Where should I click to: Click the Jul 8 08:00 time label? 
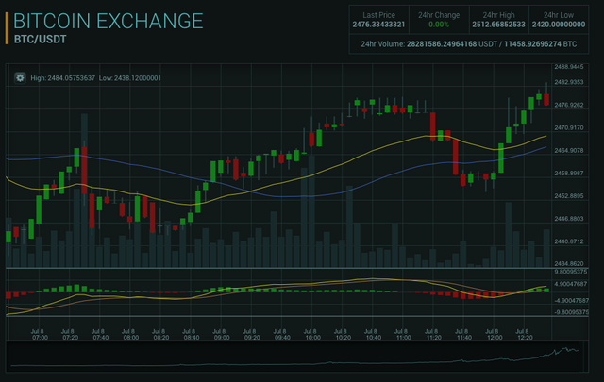[130, 334]
